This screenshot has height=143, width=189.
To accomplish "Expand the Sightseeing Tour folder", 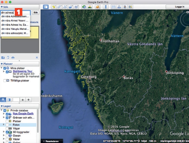I will 4,72.
